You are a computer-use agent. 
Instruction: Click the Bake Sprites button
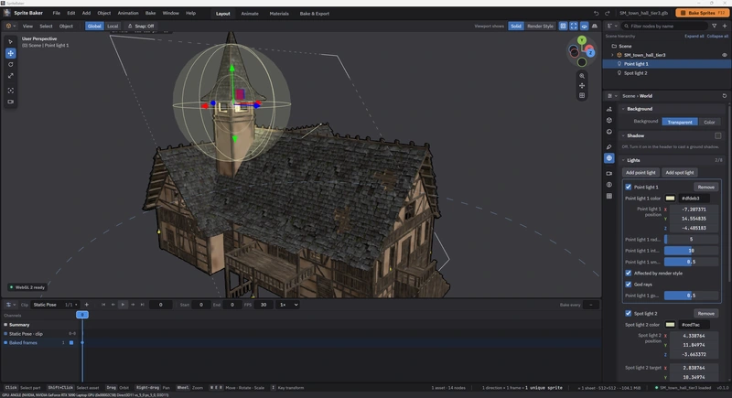point(702,13)
